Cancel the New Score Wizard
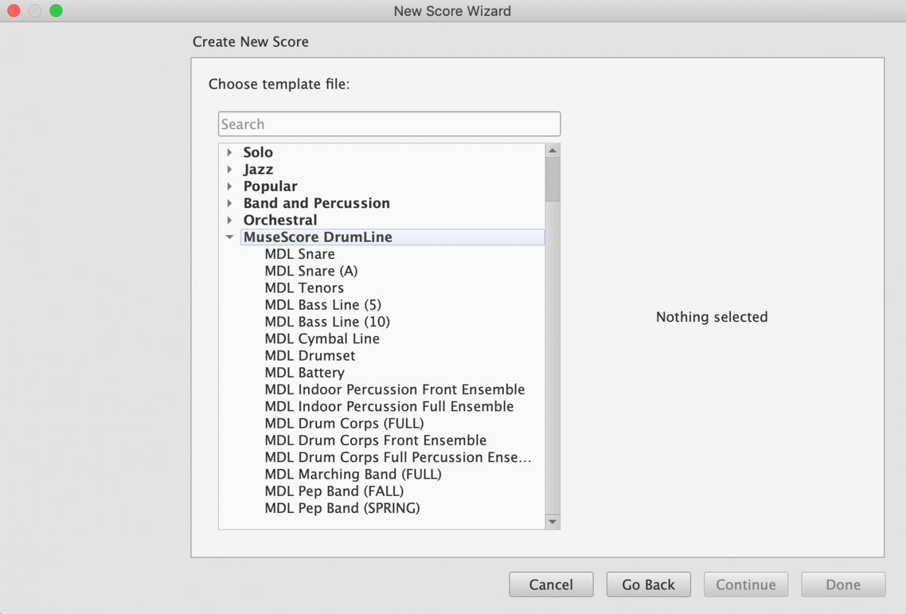 coord(550,584)
